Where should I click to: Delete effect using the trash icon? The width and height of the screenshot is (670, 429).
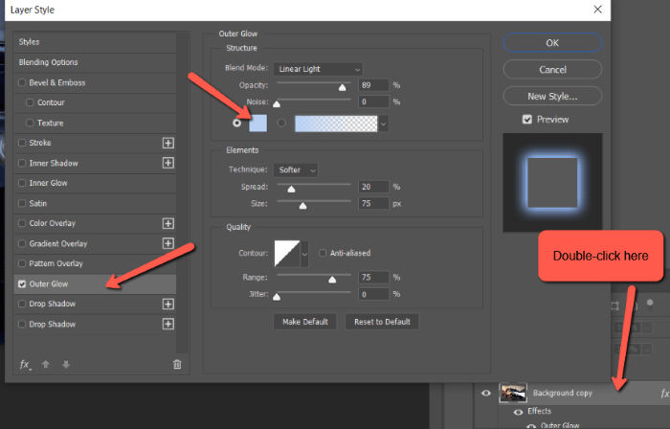coord(176,365)
